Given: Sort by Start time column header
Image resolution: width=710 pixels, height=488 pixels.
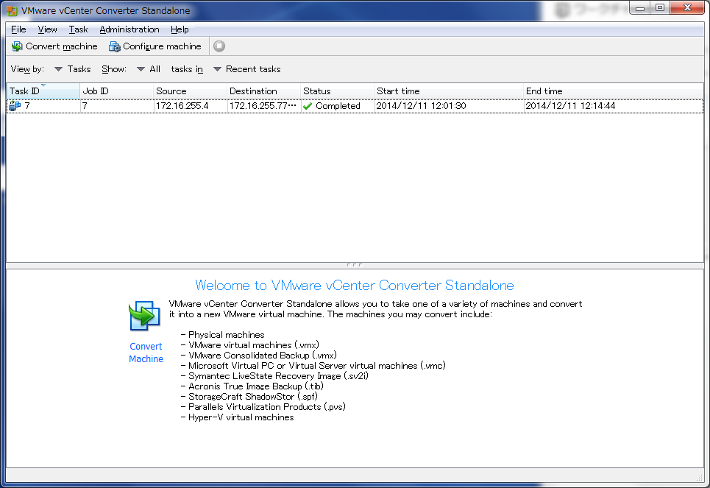Looking at the screenshot, I should click(x=448, y=91).
